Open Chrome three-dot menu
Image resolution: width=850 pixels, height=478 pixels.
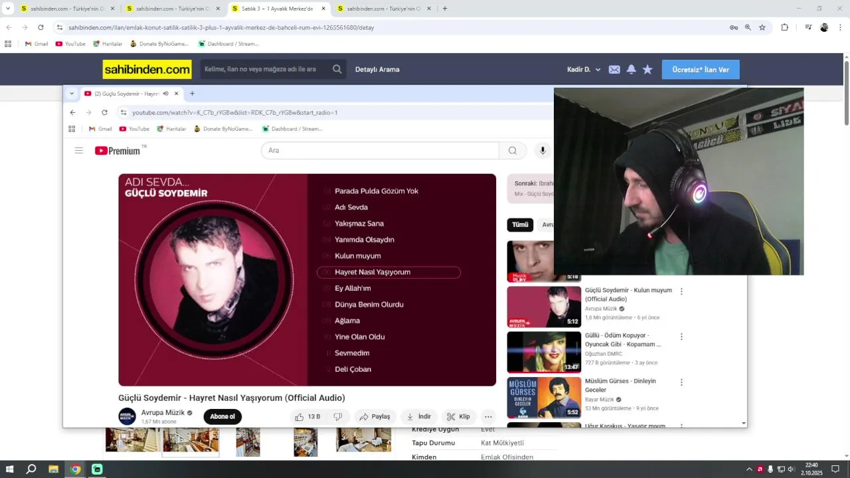[840, 27]
